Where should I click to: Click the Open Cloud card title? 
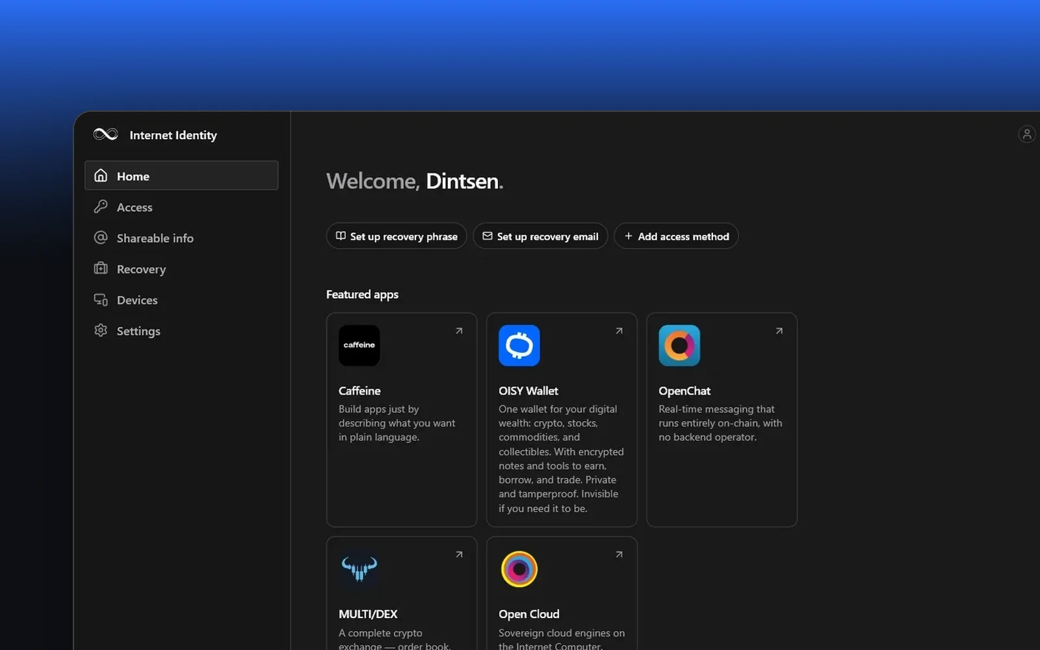point(529,614)
